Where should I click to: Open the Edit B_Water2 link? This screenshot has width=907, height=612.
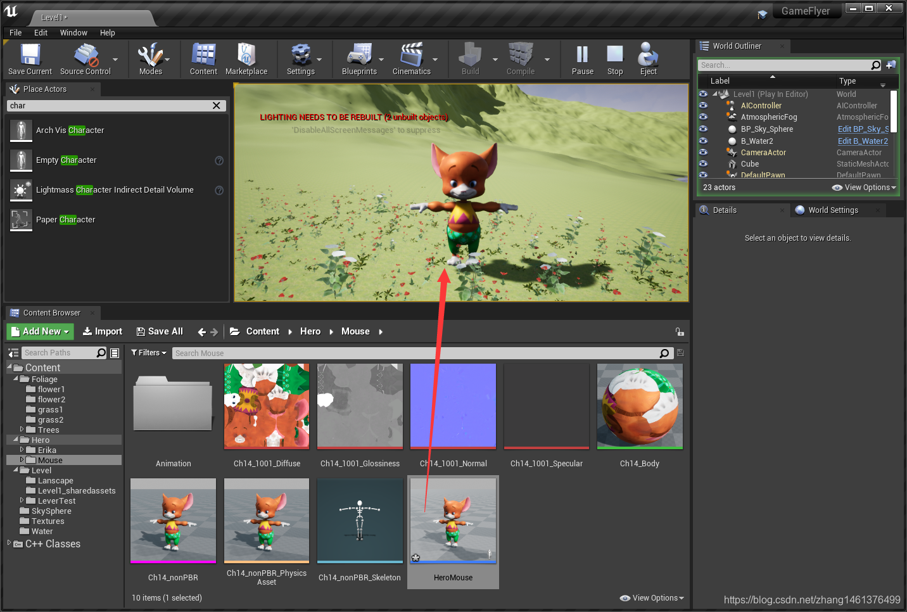(863, 141)
